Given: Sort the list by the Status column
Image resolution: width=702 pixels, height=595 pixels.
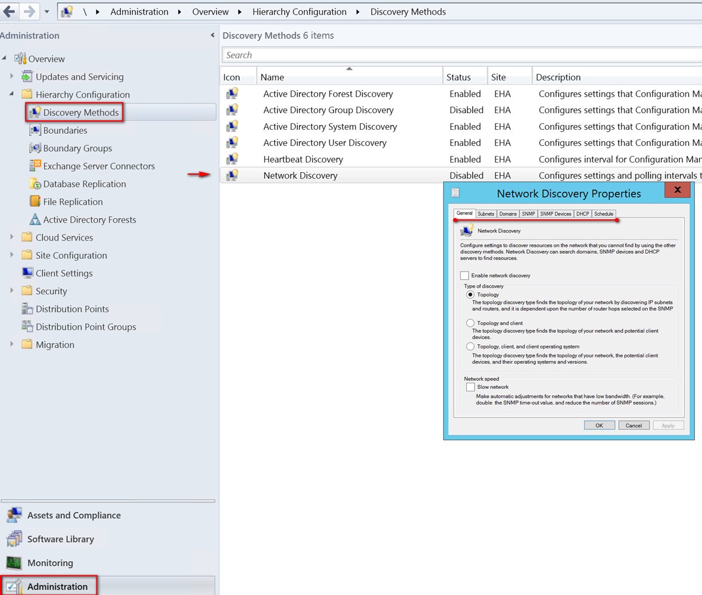Looking at the screenshot, I should pos(464,77).
